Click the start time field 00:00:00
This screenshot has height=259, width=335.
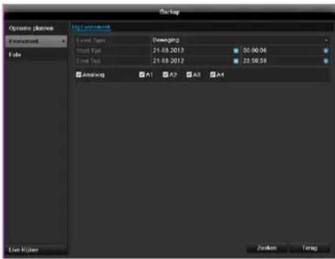pos(285,50)
